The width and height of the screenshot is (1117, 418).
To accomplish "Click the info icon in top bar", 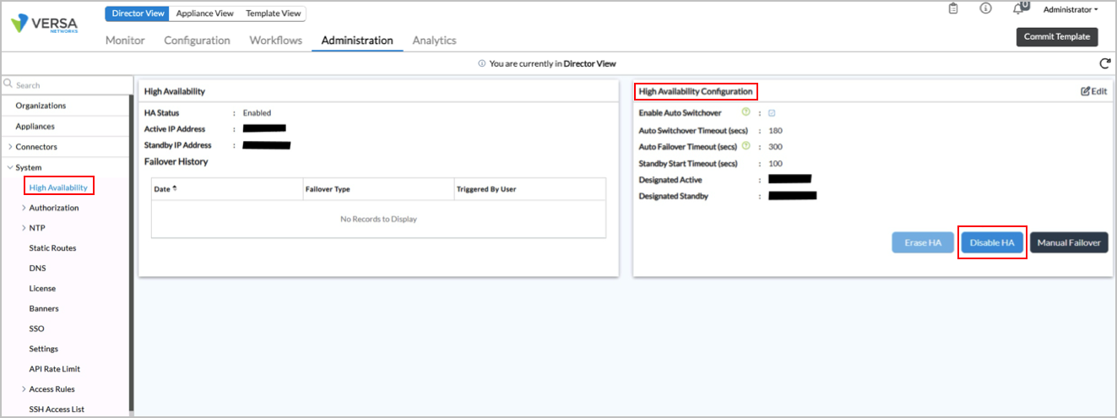I will [x=985, y=9].
